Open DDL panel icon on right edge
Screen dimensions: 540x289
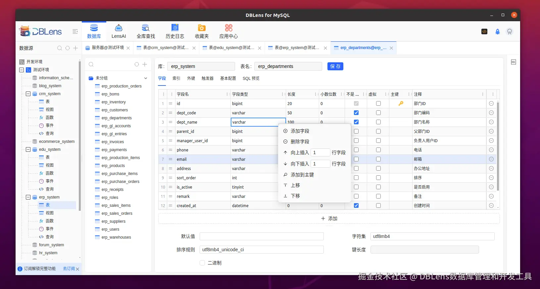514,62
